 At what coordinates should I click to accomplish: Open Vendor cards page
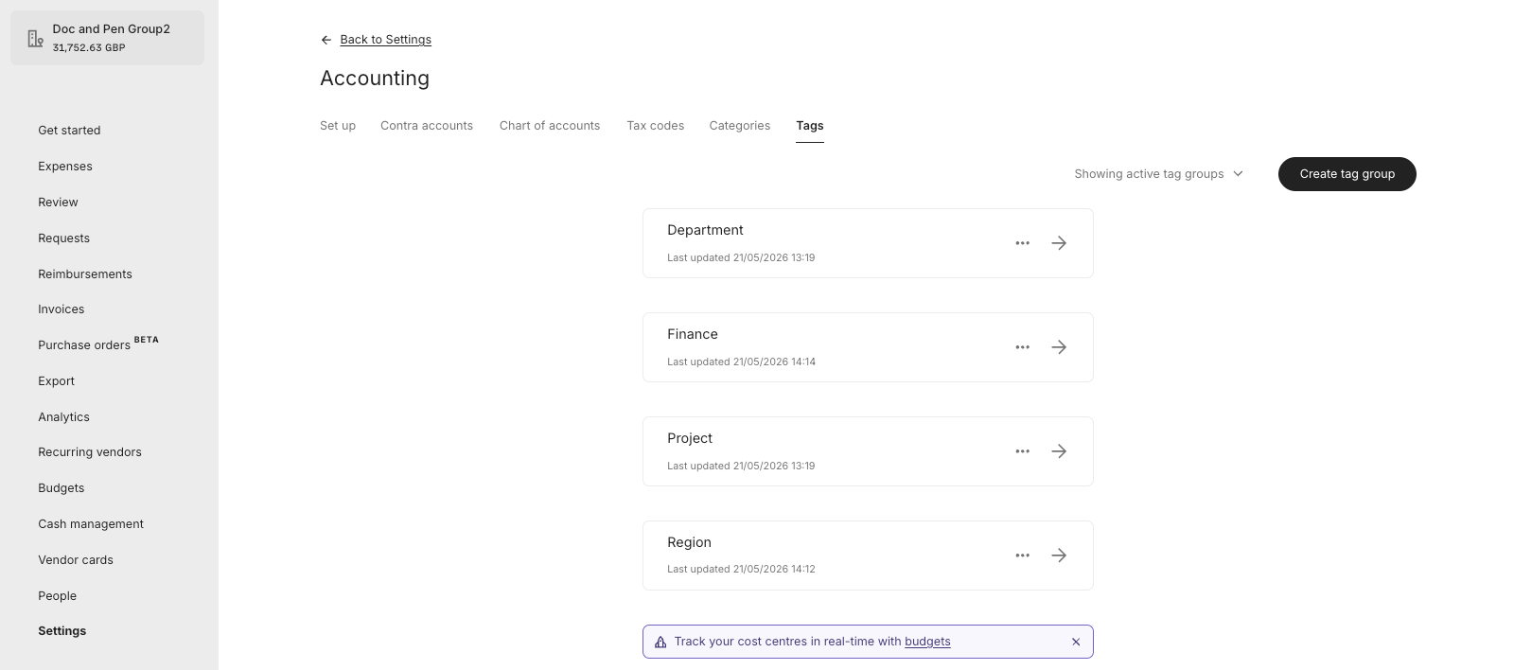click(76, 560)
